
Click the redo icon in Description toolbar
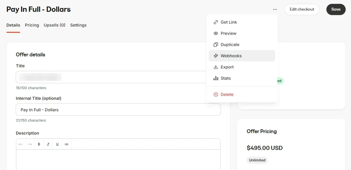(x=30, y=144)
